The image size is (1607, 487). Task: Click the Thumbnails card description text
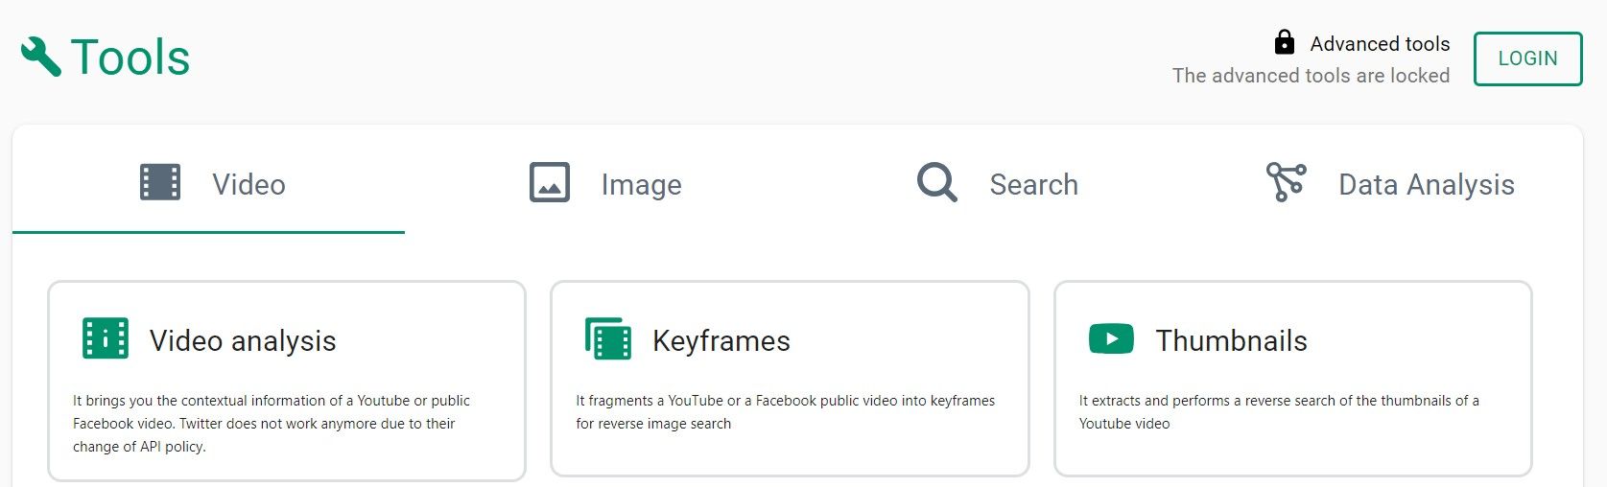pos(1278,412)
